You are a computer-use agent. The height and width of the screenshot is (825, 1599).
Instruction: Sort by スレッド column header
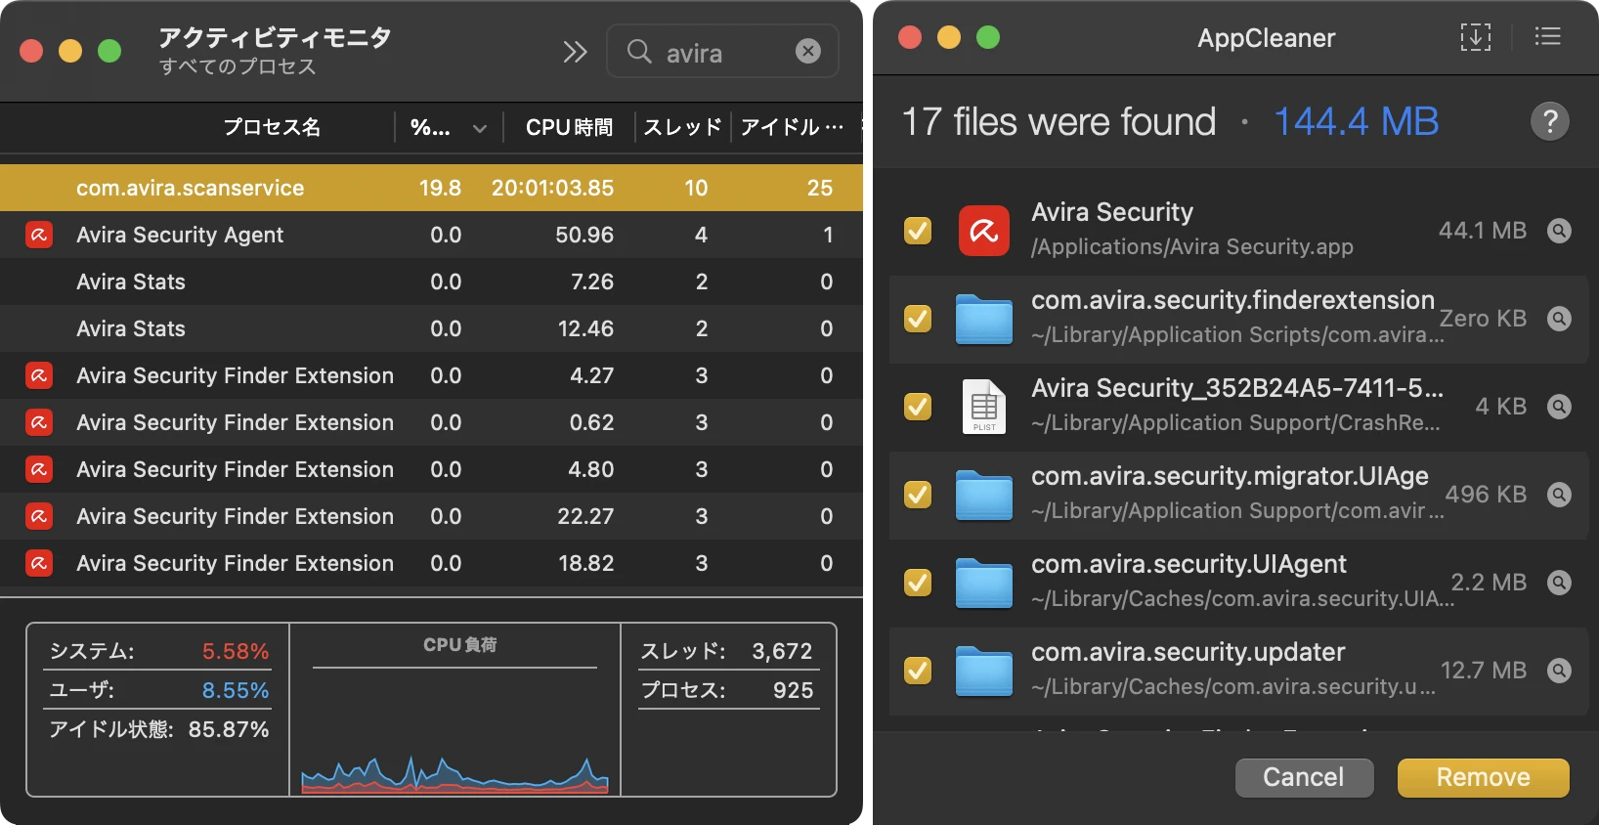682,128
